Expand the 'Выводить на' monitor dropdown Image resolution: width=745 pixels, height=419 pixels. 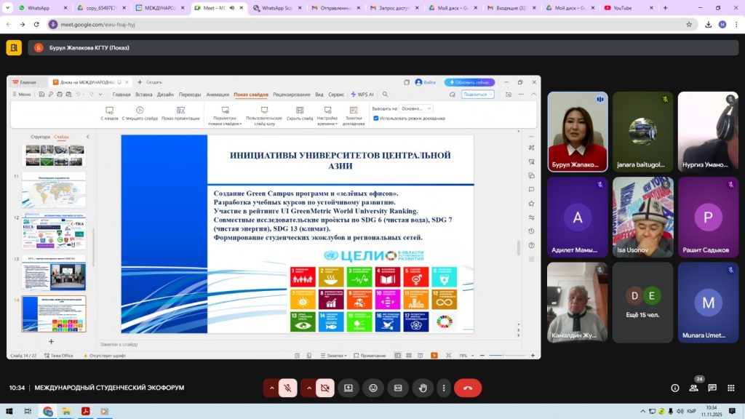click(x=416, y=108)
